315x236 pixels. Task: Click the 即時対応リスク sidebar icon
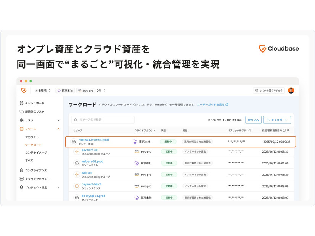[x=22, y=112]
